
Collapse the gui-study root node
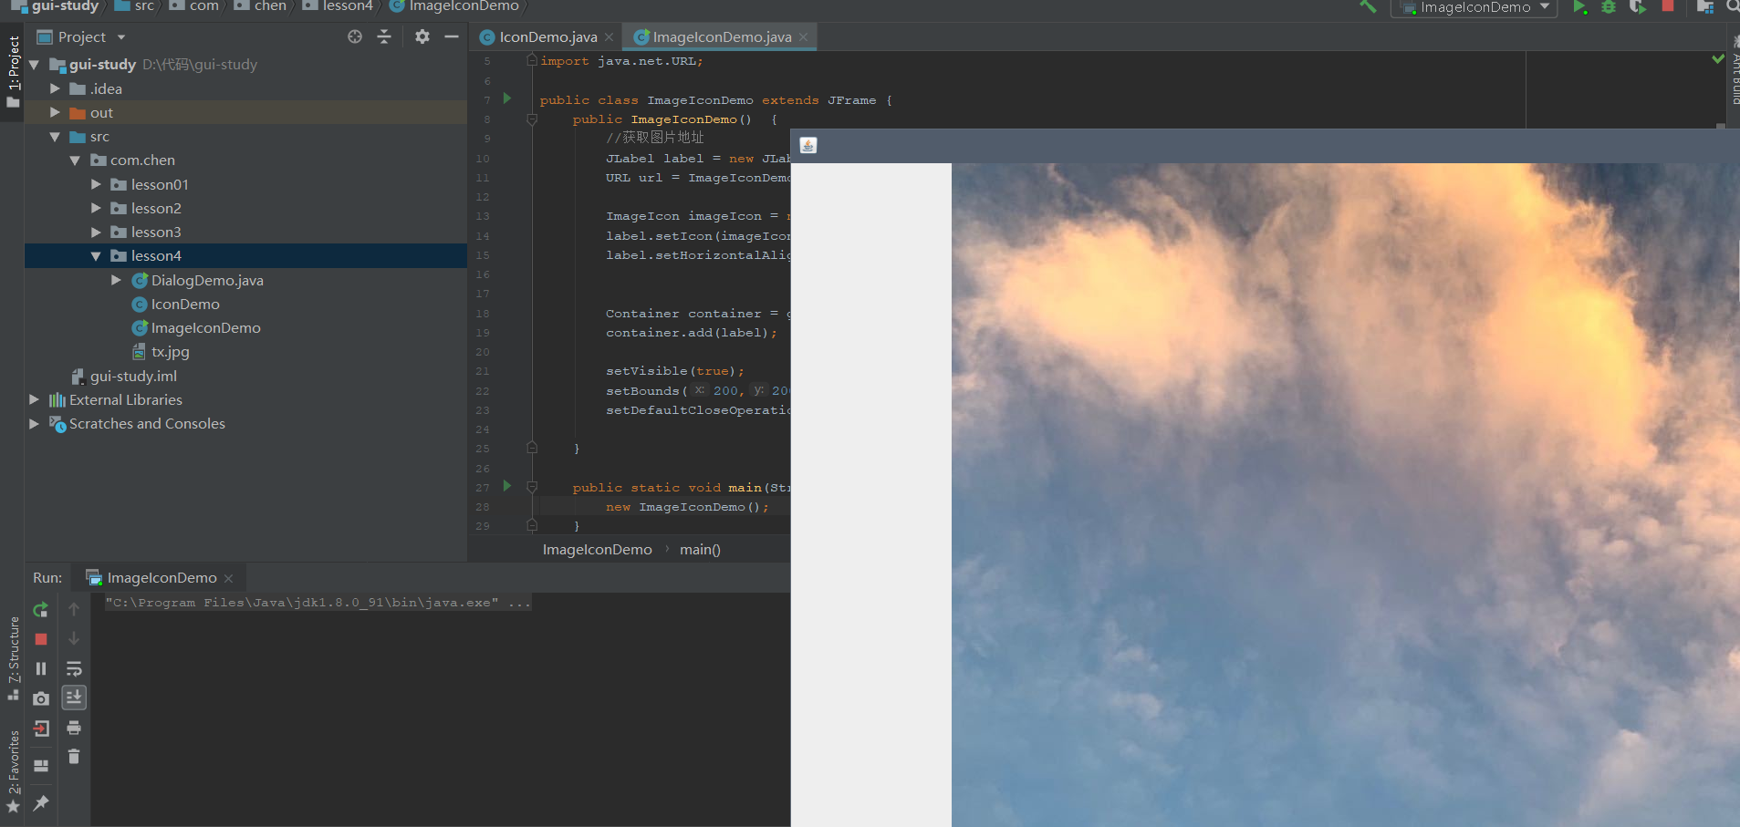[34, 65]
